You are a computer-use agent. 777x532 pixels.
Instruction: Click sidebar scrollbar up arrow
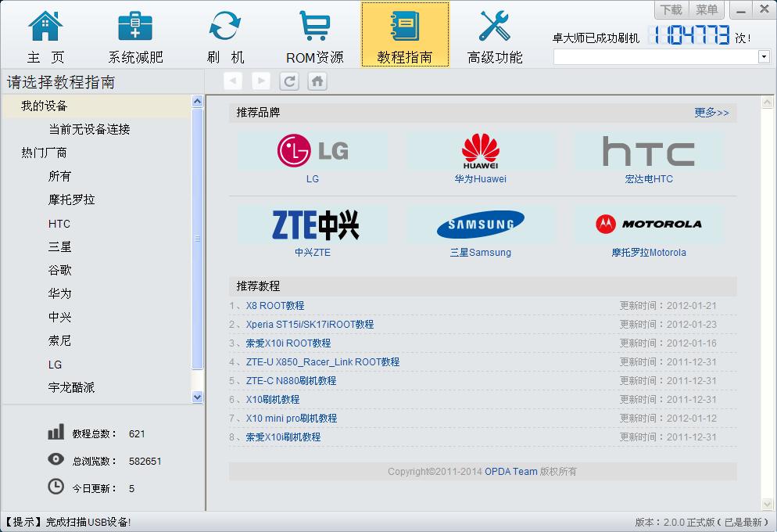tap(197, 102)
